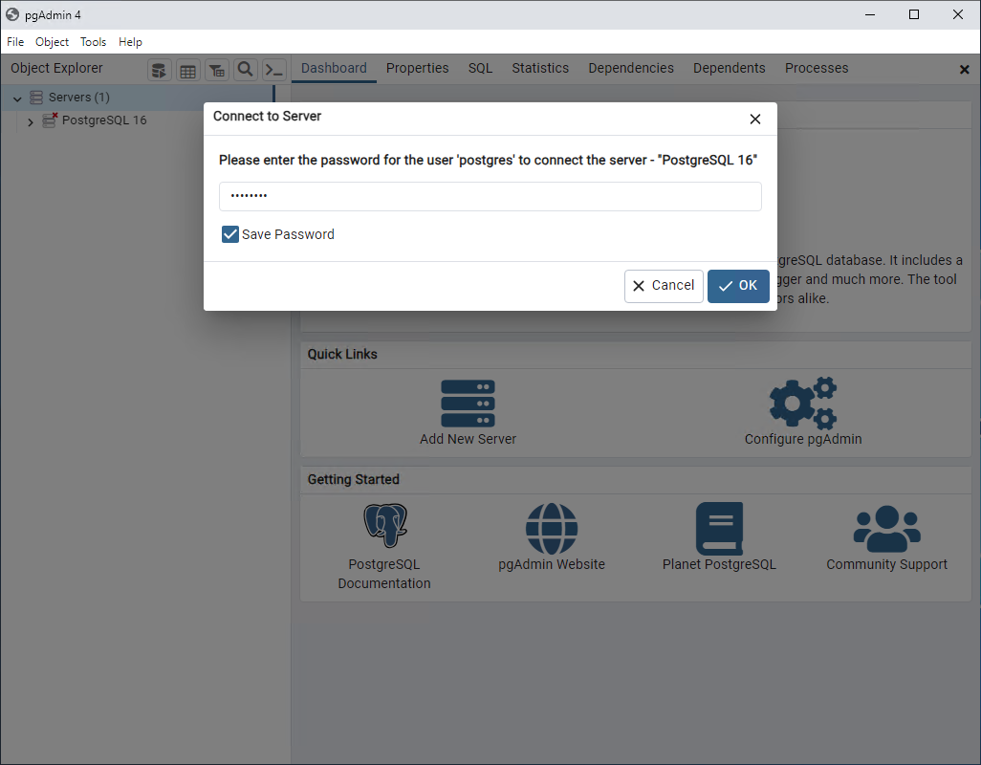The image size is (981, 765).
Task: Close the dashboard panel with X
Action: coord(964,70)
